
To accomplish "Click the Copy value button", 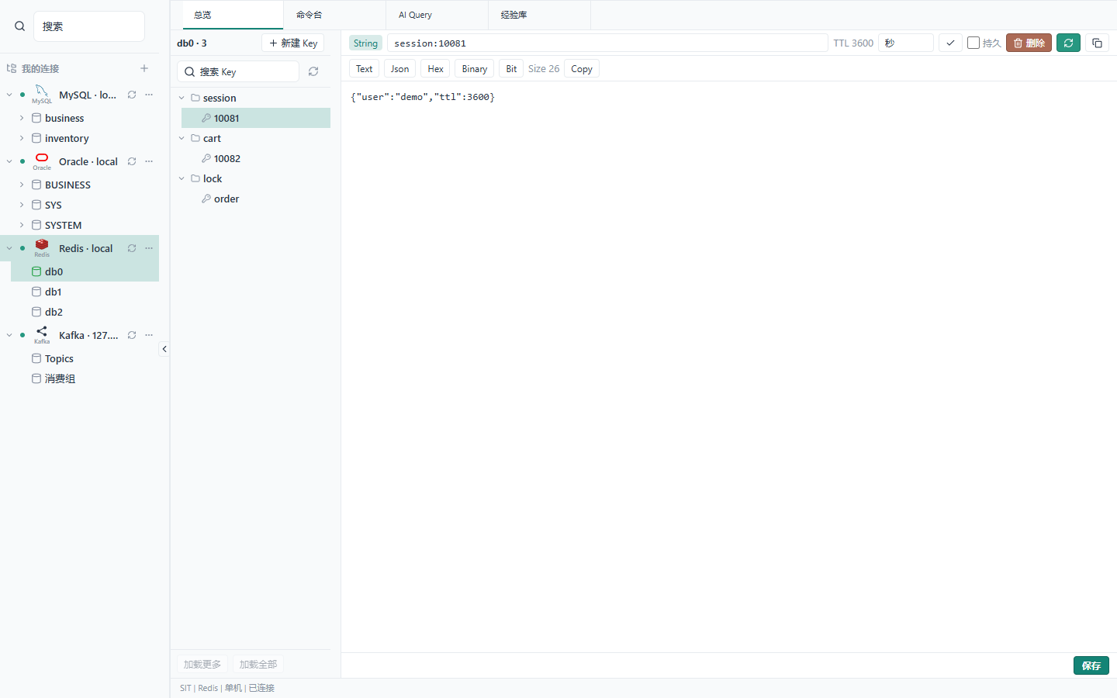I will pos(582,68).
